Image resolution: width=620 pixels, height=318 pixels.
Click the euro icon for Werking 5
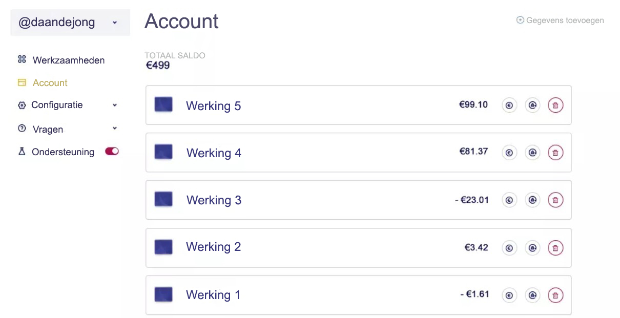tap(509, 105)
